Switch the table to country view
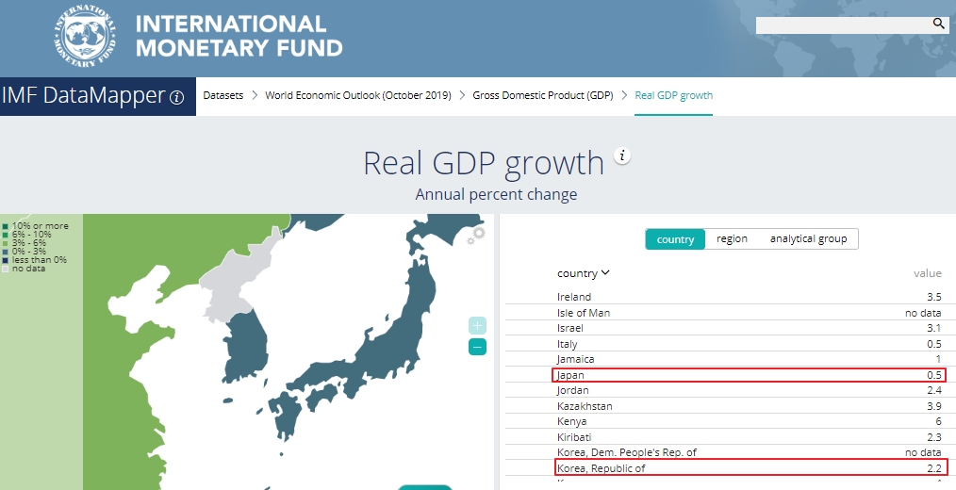The width and height of the screenshot is (956, 490). pos(675,239)
